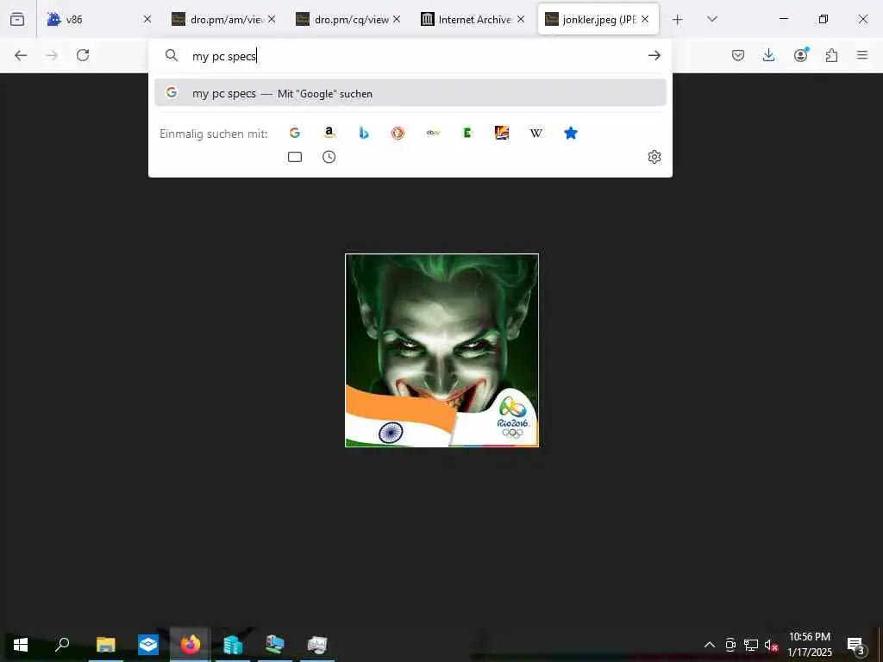Image resolution: width=883 pixels, height=662 pixels.
Task: Open the taskbar clock showing 10:56 PM
Action: [809, 645]
